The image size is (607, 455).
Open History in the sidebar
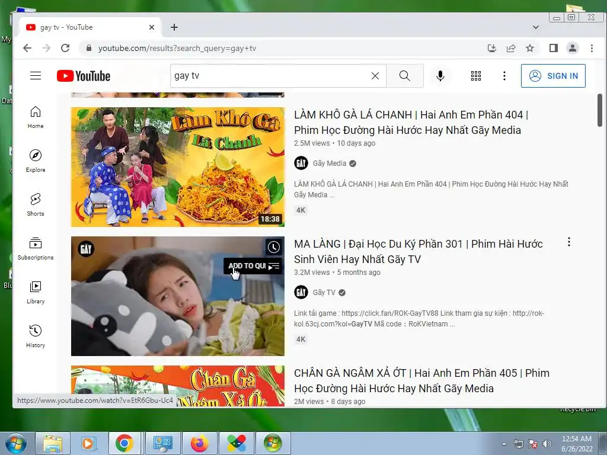pyautogui.click(x=36, y=336)
